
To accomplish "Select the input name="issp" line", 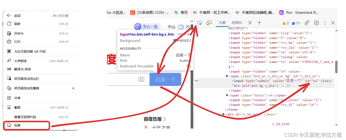I will point(270,33).
